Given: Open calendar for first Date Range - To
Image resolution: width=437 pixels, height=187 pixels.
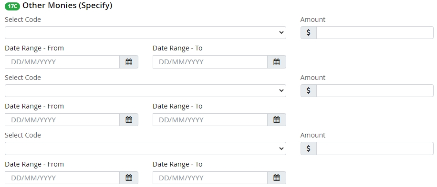Looking at the screenshot, I should [x=277, y=62].
